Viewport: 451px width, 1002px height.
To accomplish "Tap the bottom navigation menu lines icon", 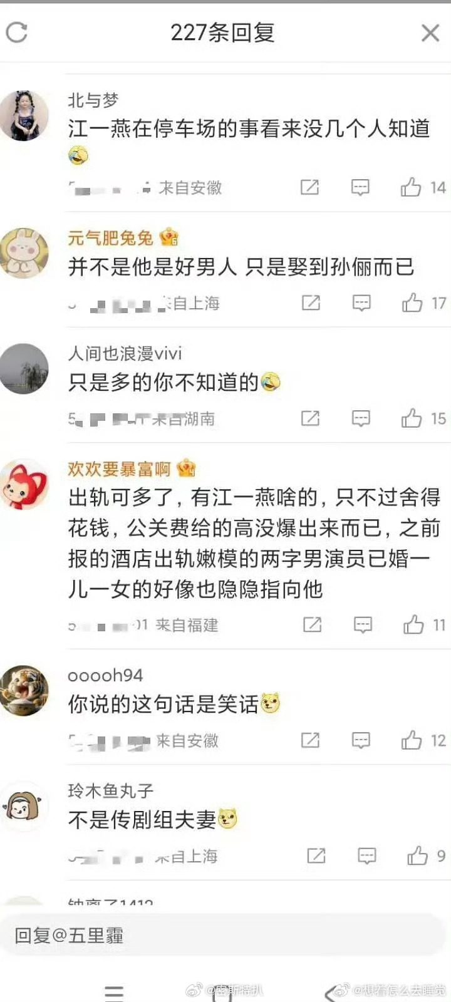I will (x=114, y=993).
